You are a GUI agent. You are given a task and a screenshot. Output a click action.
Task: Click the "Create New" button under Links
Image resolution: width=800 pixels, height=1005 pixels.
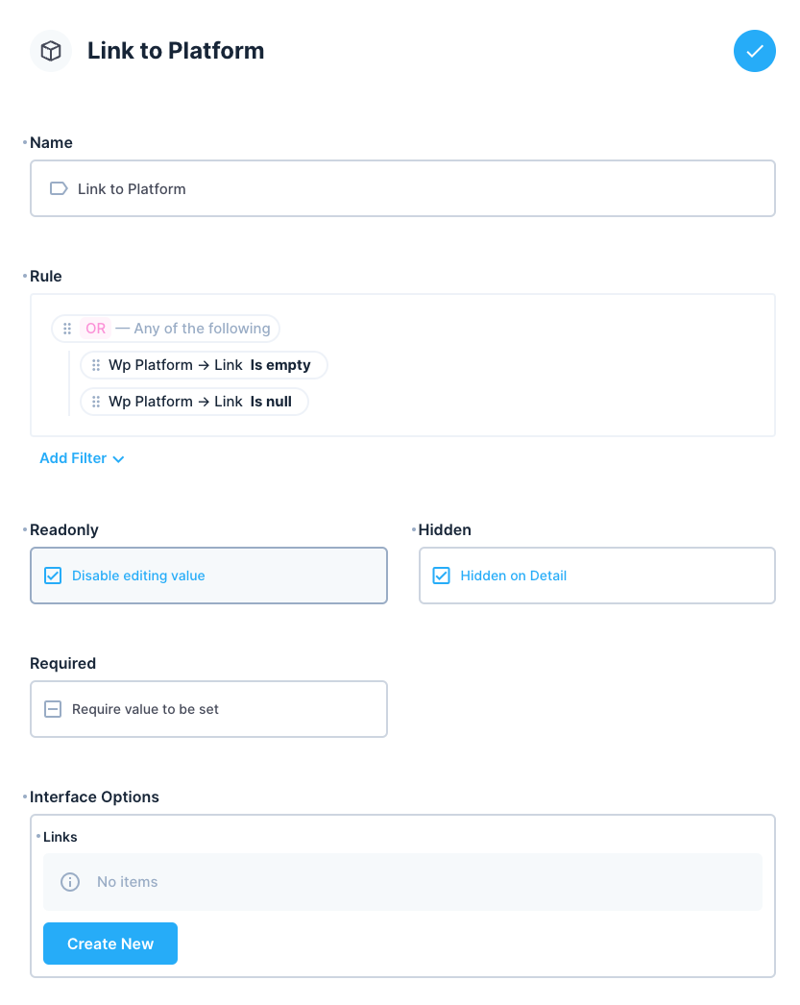point(109,944)
